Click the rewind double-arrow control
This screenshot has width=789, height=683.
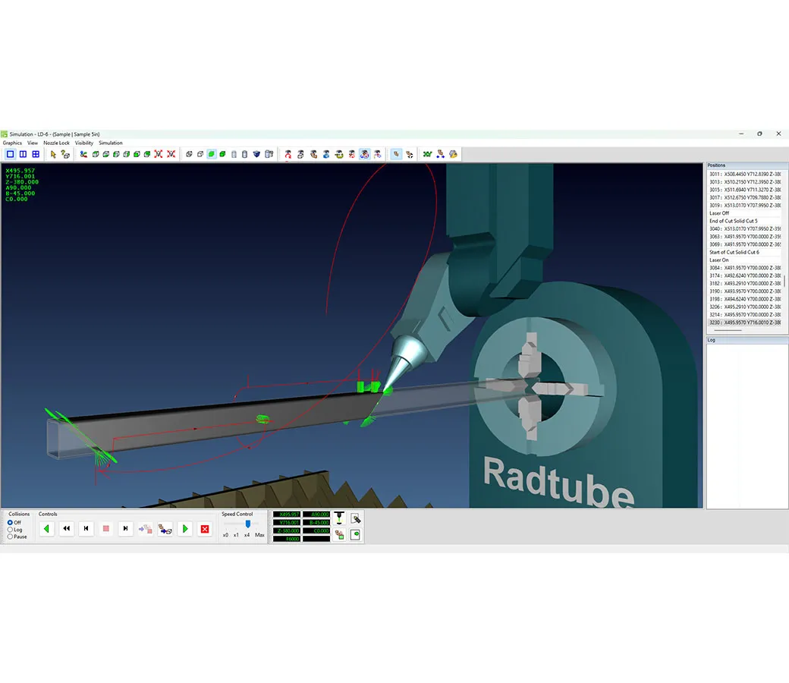tap(67, 529)
